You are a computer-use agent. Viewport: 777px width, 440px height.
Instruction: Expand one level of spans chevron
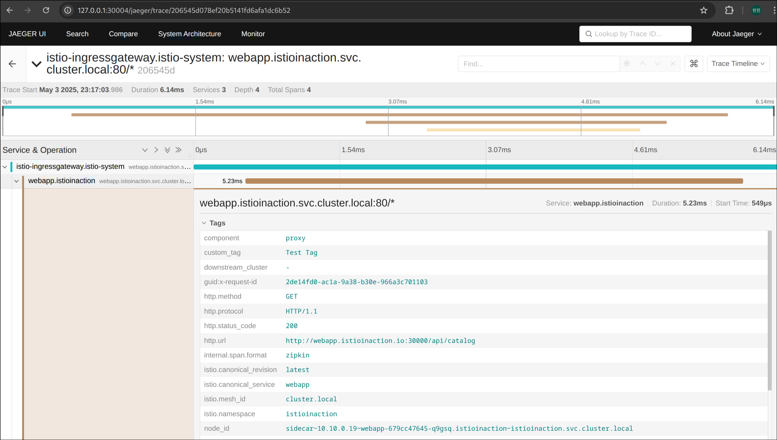(145, 150)
